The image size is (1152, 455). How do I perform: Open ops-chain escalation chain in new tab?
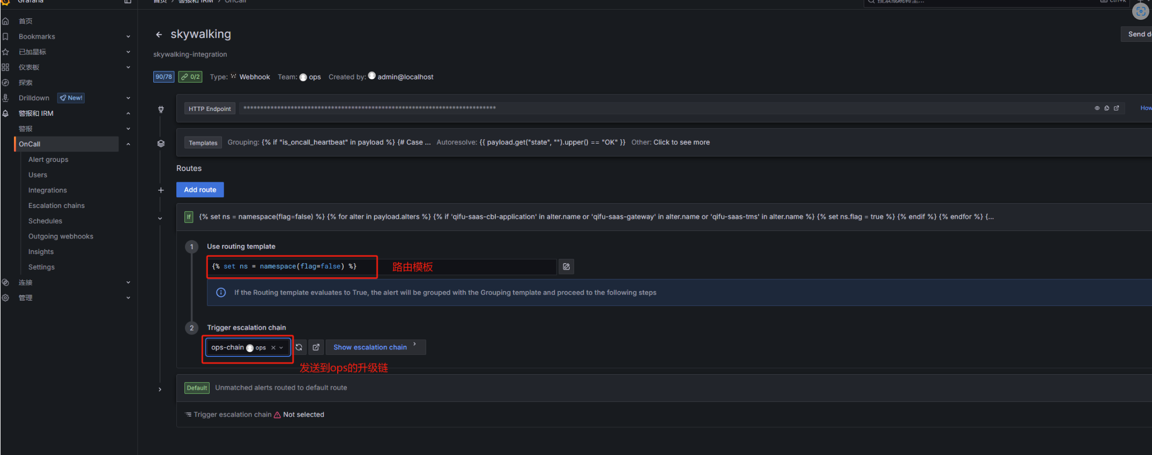pyautogui.click(x=316, y=347)
